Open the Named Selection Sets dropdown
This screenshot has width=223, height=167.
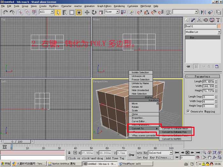(197, 11)
